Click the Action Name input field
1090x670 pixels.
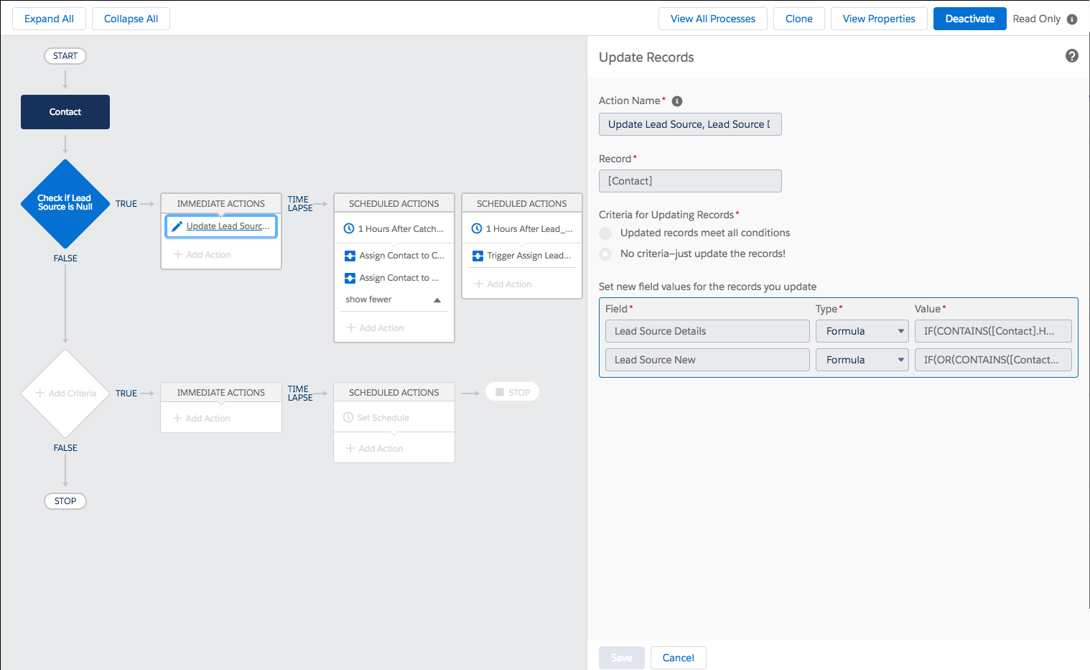[689, 124]
